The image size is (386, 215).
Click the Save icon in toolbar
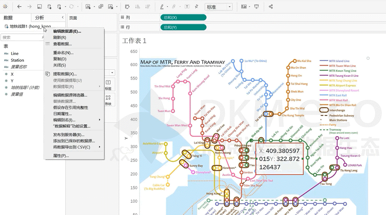pyautogui.click(x=39, y=7)
